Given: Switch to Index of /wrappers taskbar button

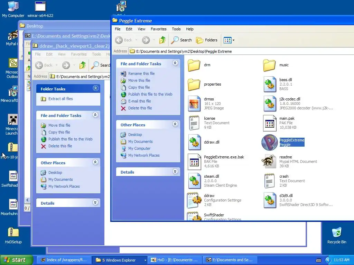Looking at the screenshot, I should (64, 260).
